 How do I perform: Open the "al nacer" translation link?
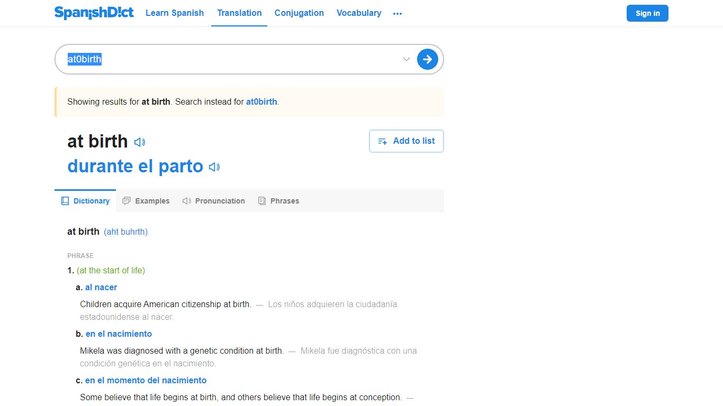pos(101,287)
